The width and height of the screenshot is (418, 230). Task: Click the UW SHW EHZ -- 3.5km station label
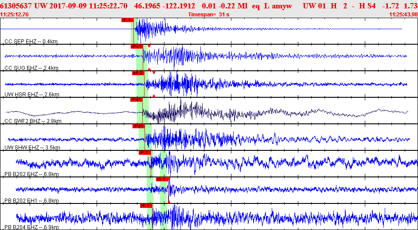tap(32, 148)
